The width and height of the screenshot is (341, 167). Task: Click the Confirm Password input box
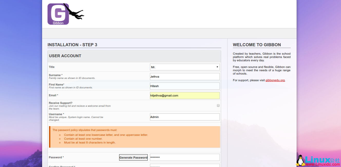pyautogui.click(x=185, y=166)
